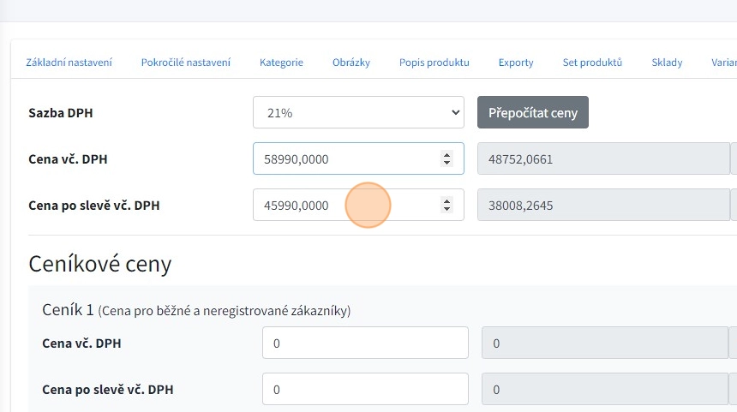Image resolution: width=737 pixels, height=412 pixels.
Task: Expand the Sazba DPH 21% dropdown
Action: pos(358,112)
